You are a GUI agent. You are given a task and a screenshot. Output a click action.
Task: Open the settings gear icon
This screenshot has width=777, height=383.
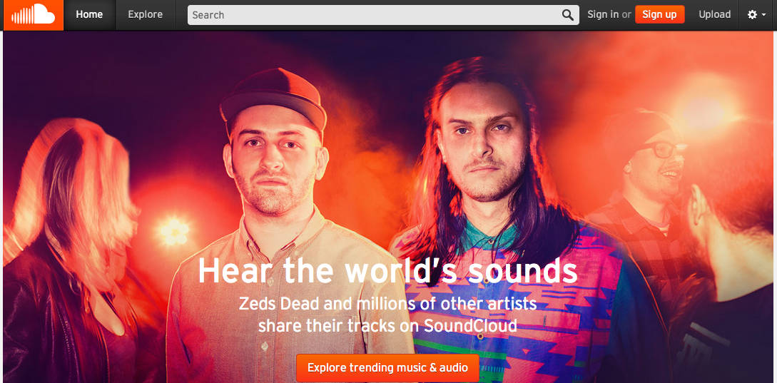(x=752, y=15)
